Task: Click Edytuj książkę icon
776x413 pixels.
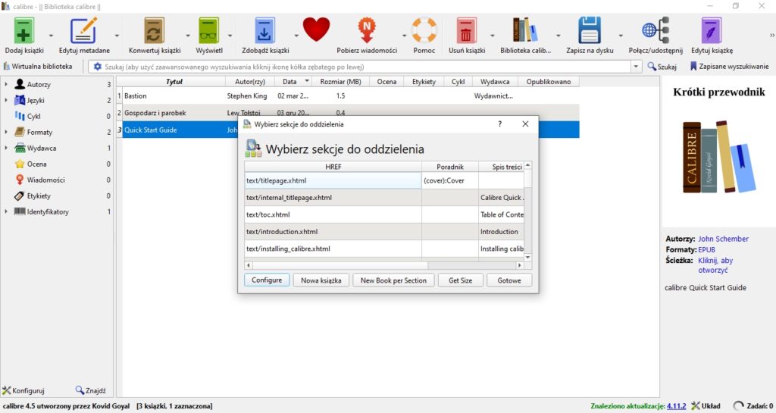Action: pos(712,30)
